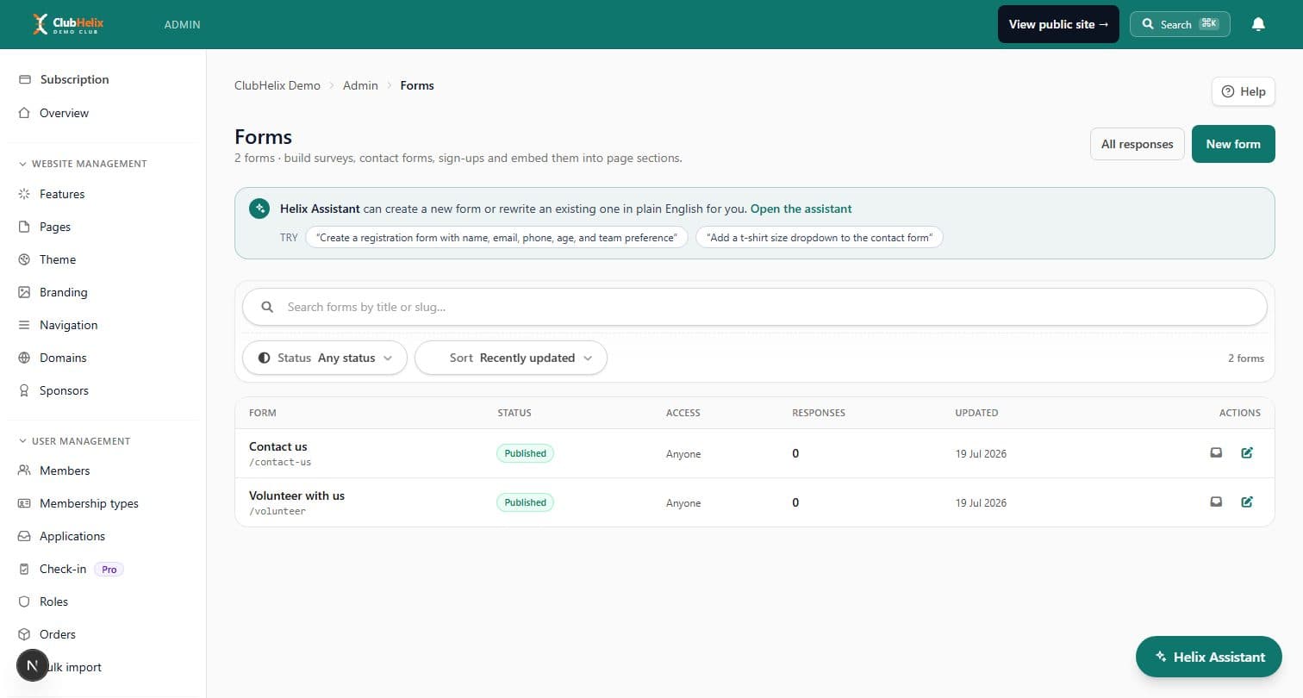
Task: Open All responses
Action: [x=1137, y=144]
